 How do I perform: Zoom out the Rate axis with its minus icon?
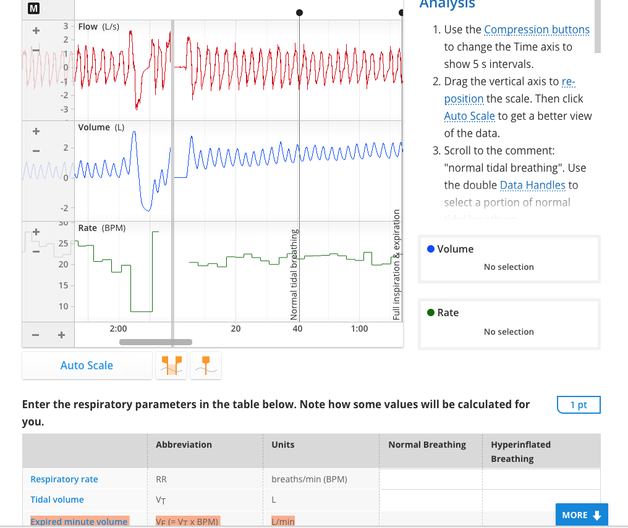(x=36, y=251)
